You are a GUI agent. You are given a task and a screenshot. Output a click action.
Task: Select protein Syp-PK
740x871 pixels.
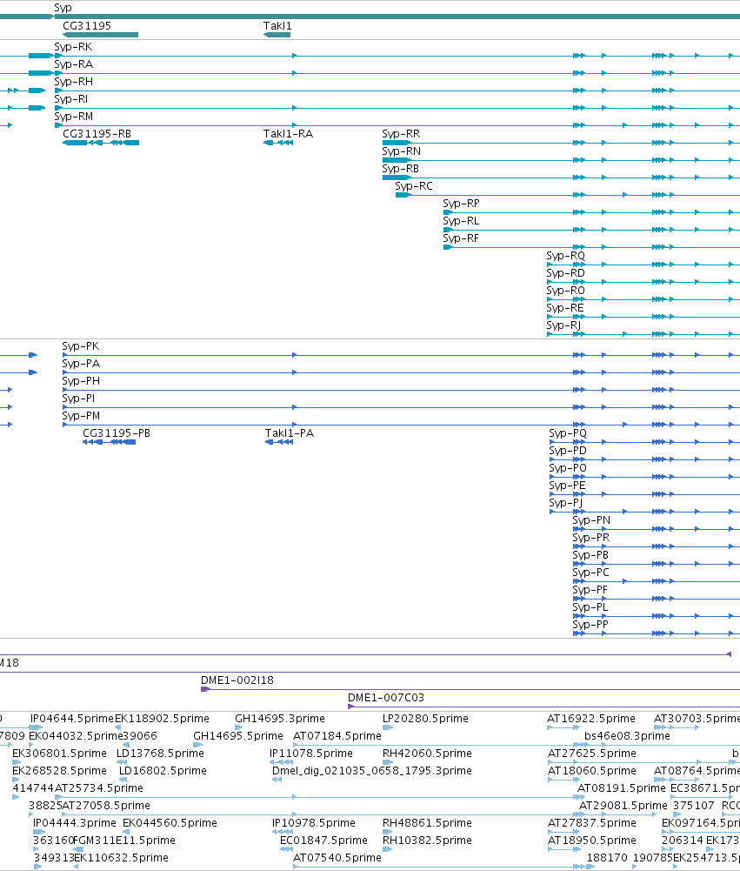(x=81, y=346)
